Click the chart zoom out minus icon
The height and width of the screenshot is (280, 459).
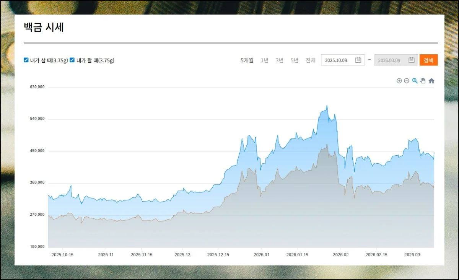tap(407, 81)
